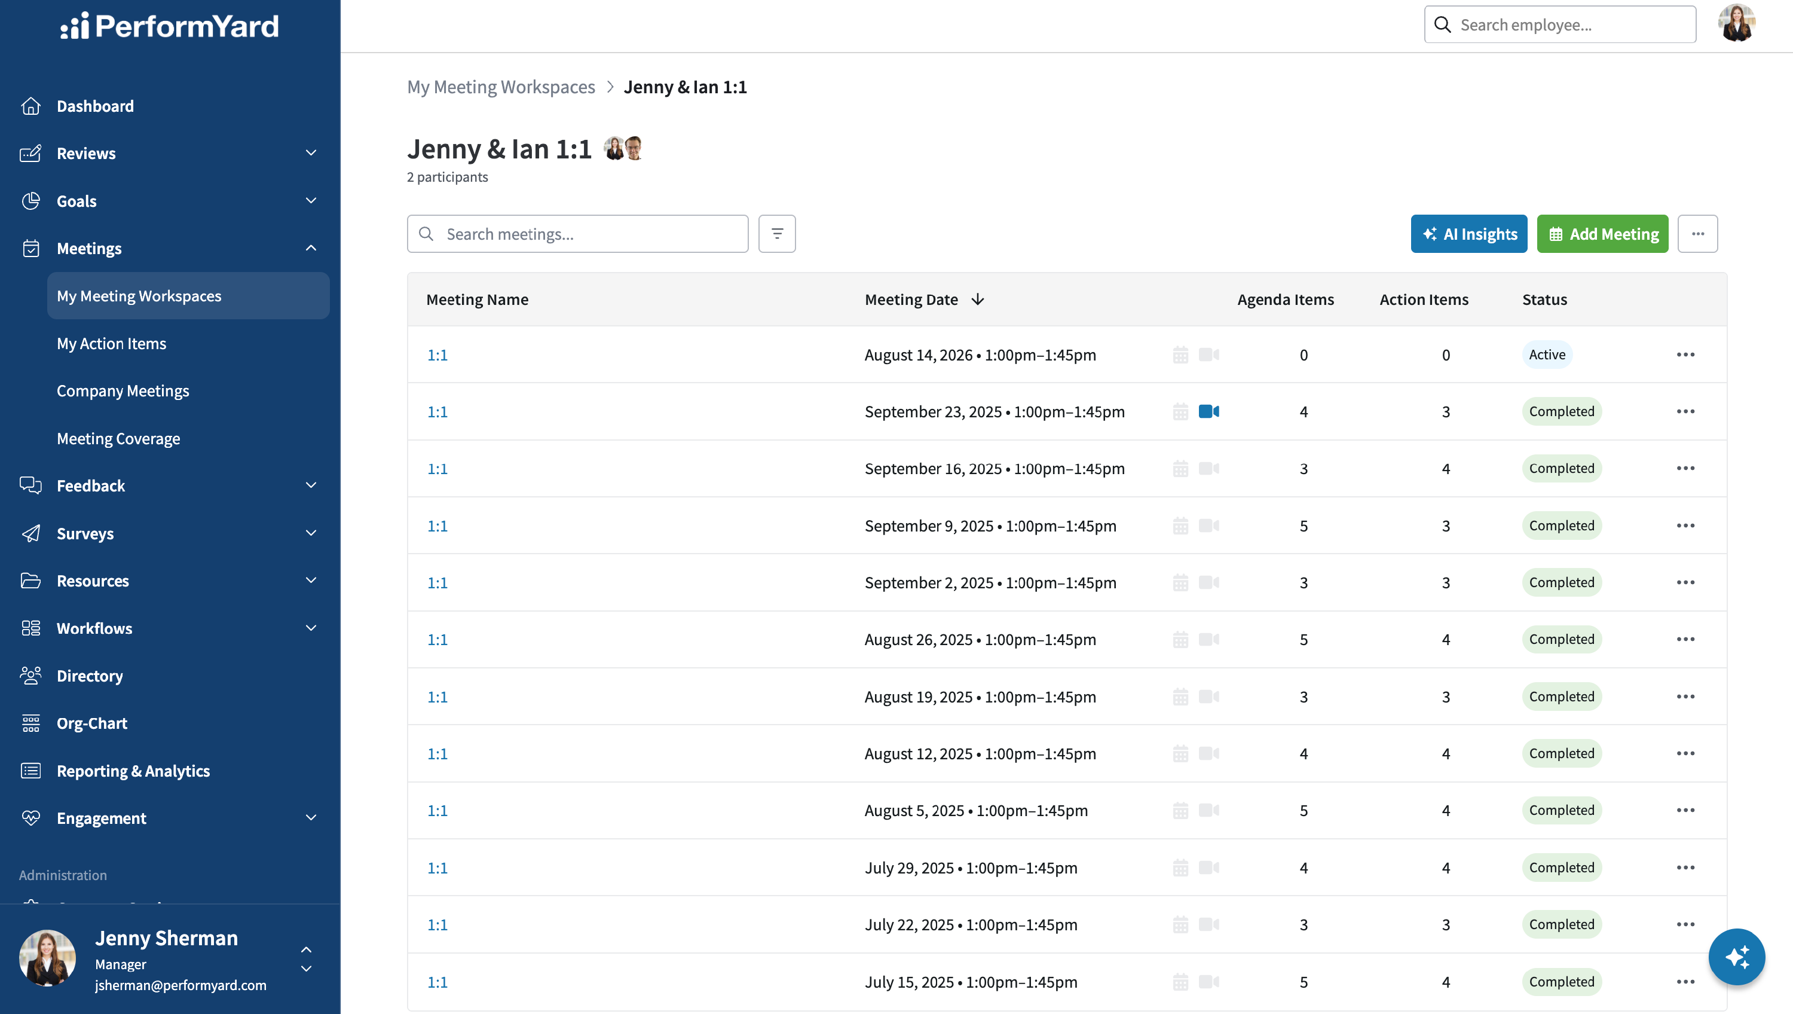The height and width of the screenshot is (1014, 1793).
Task: Open the Dashboard home icon
Action: coord(30,106)
